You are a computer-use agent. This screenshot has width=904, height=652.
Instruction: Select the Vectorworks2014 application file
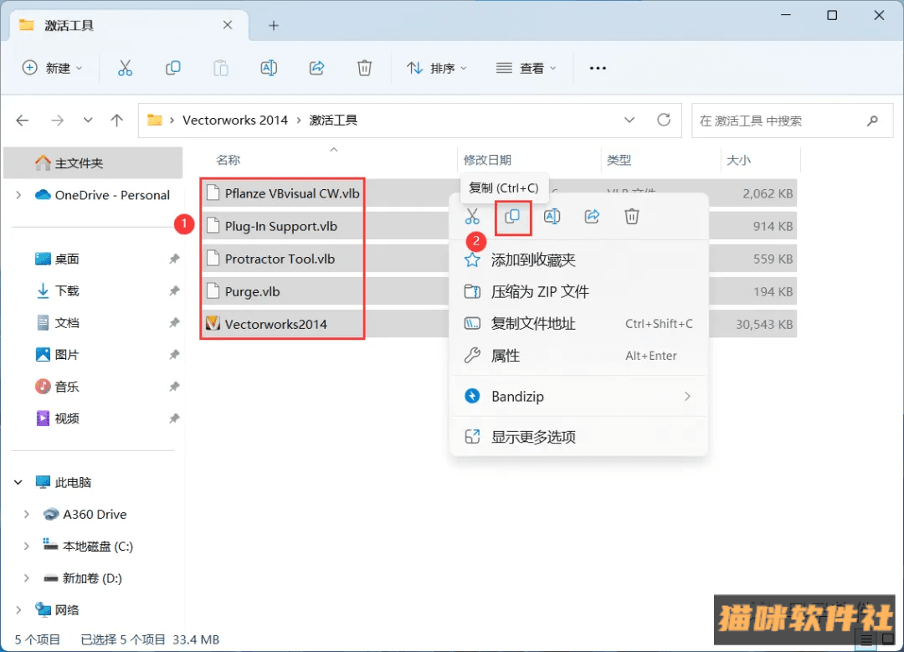(x=275, y=324)
